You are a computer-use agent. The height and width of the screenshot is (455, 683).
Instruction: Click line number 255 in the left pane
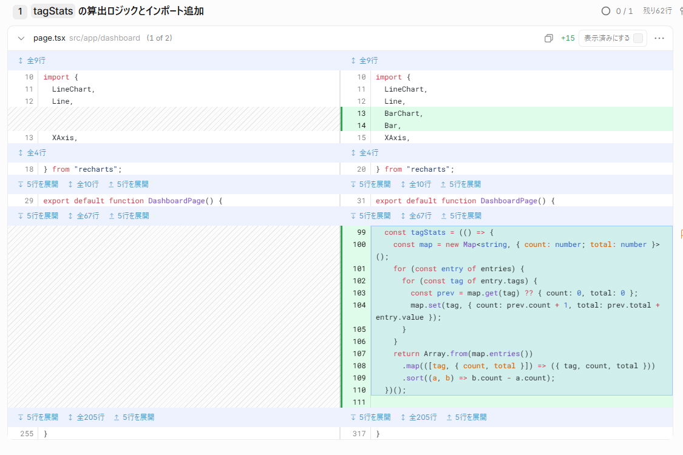27,434
